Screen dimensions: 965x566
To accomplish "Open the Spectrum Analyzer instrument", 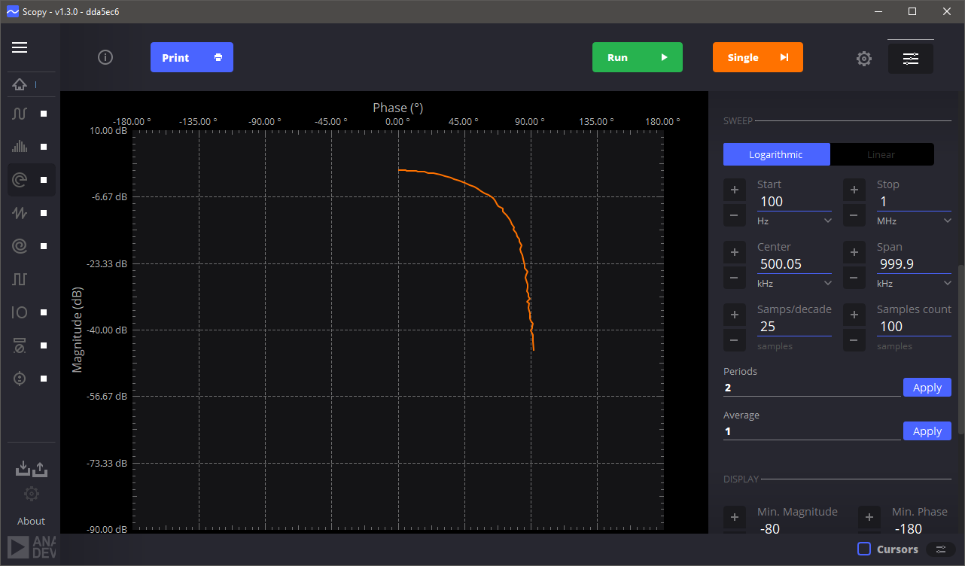I will (20, 146).
